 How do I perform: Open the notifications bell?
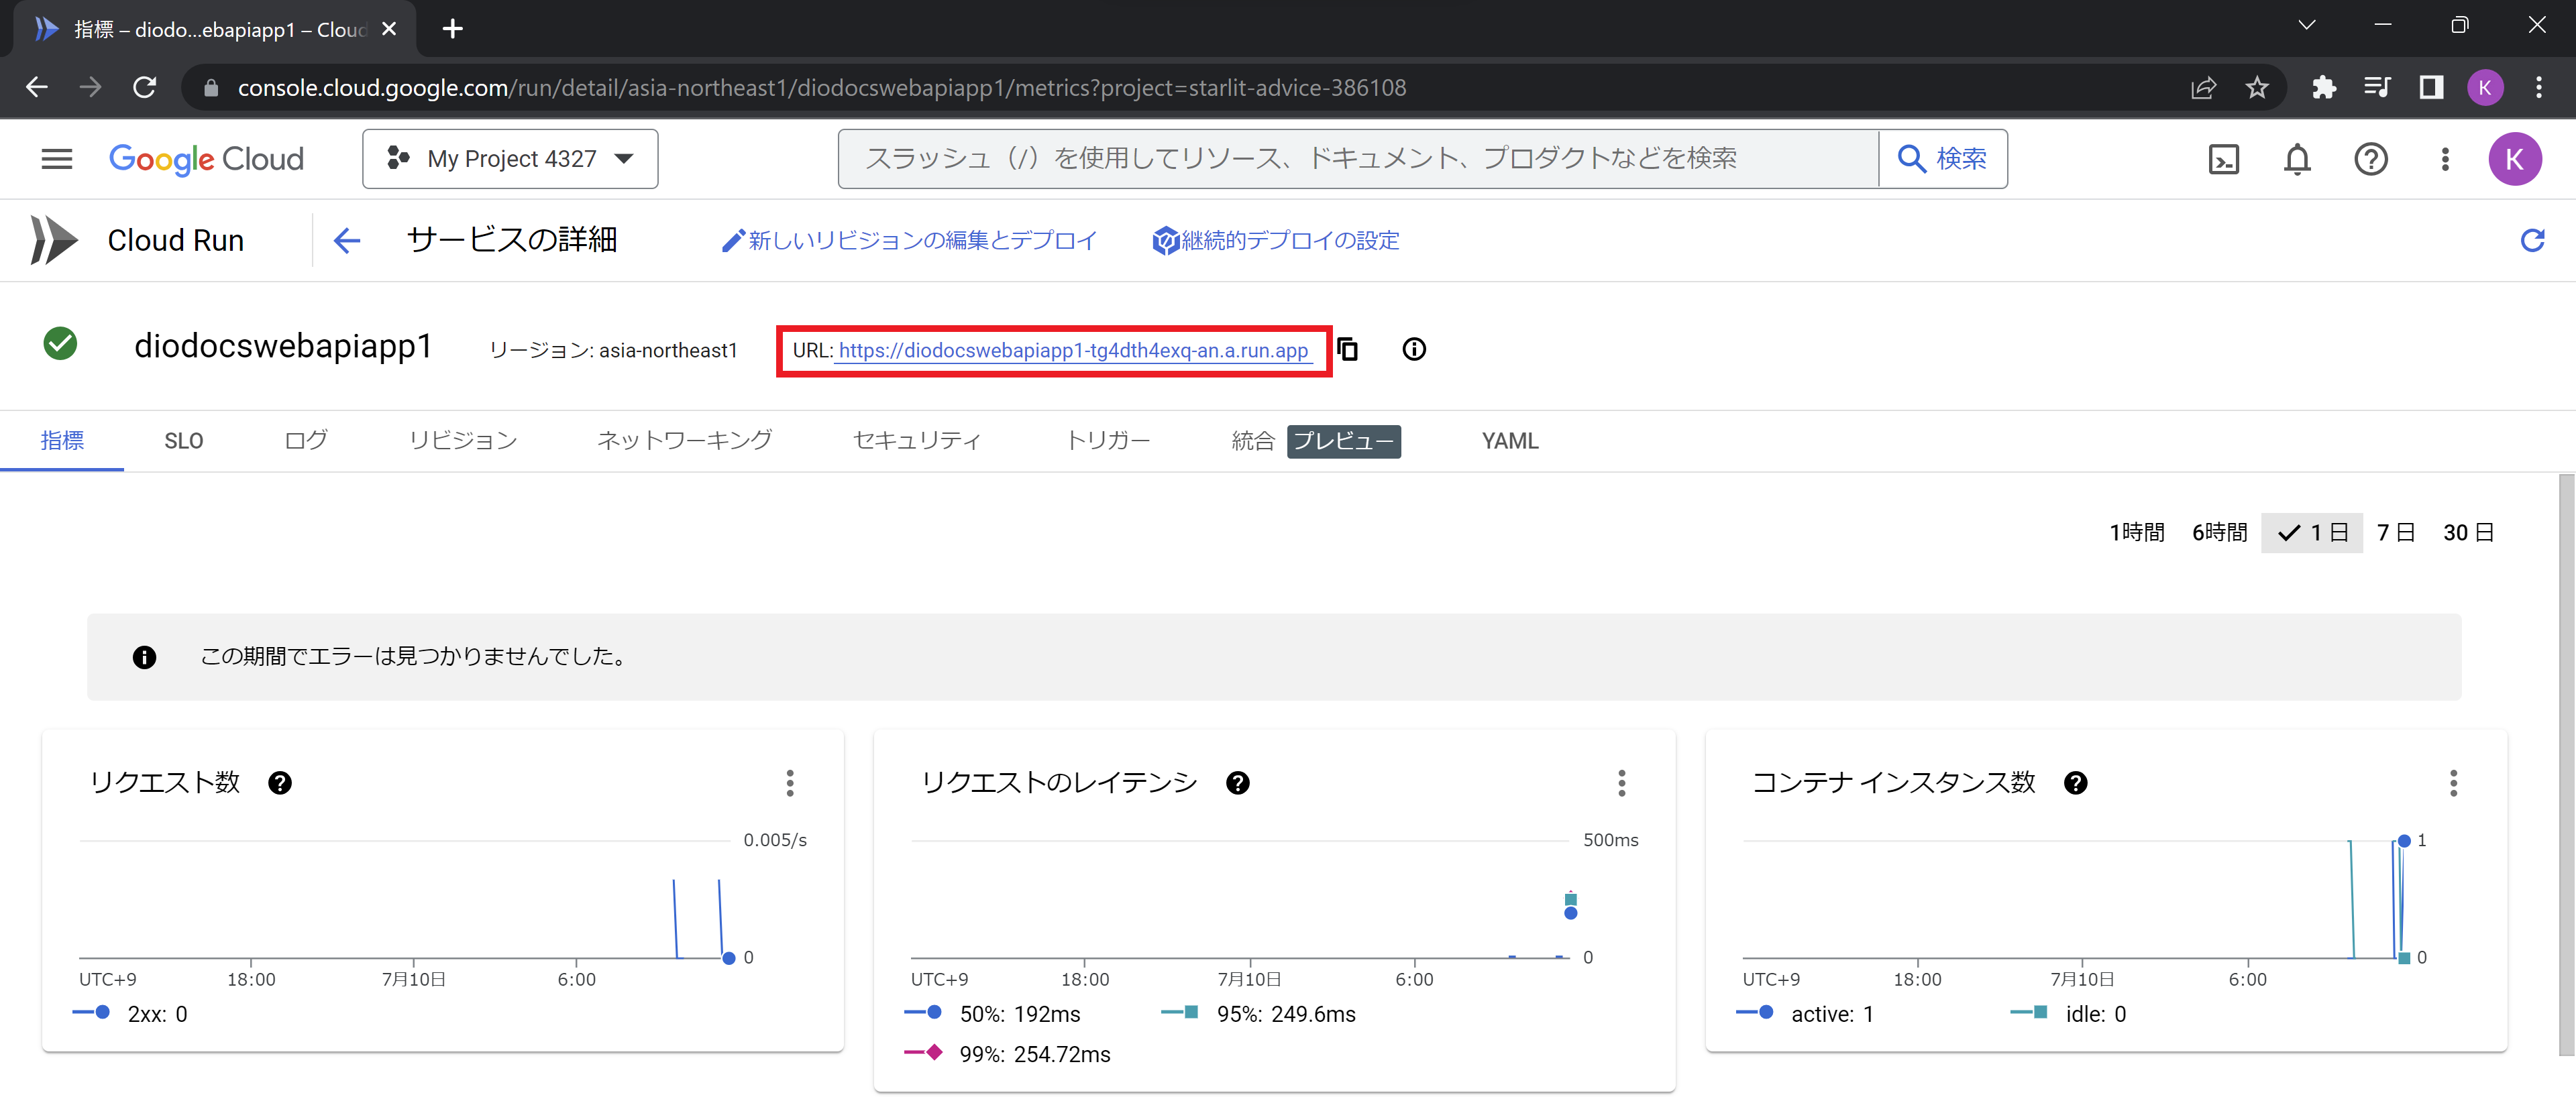[x=2297, y=159]
